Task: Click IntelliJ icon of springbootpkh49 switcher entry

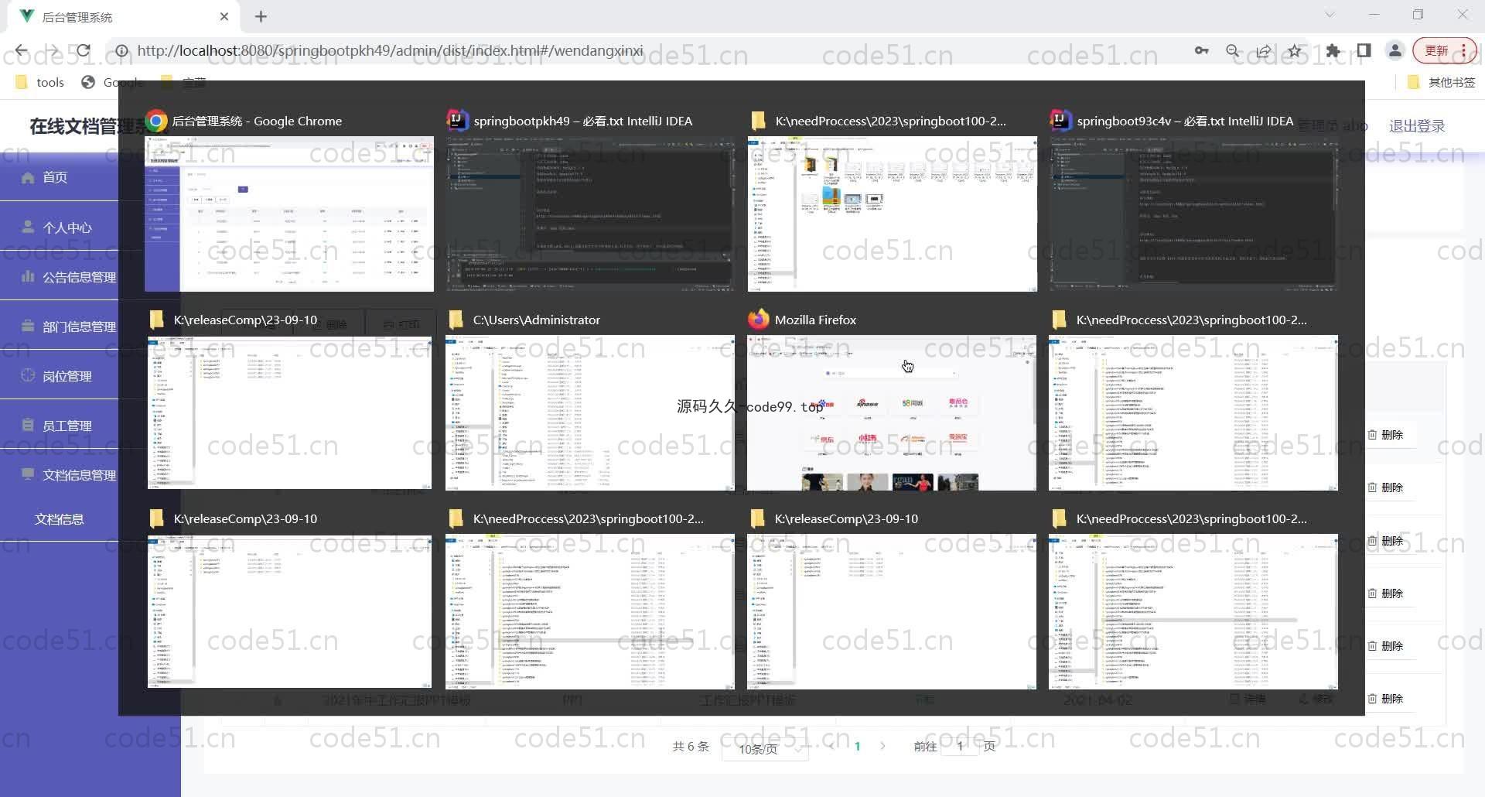Action: [457, 120]
